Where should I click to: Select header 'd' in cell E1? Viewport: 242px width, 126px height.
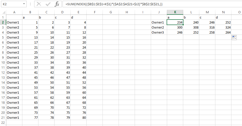(x=78, y=17)
